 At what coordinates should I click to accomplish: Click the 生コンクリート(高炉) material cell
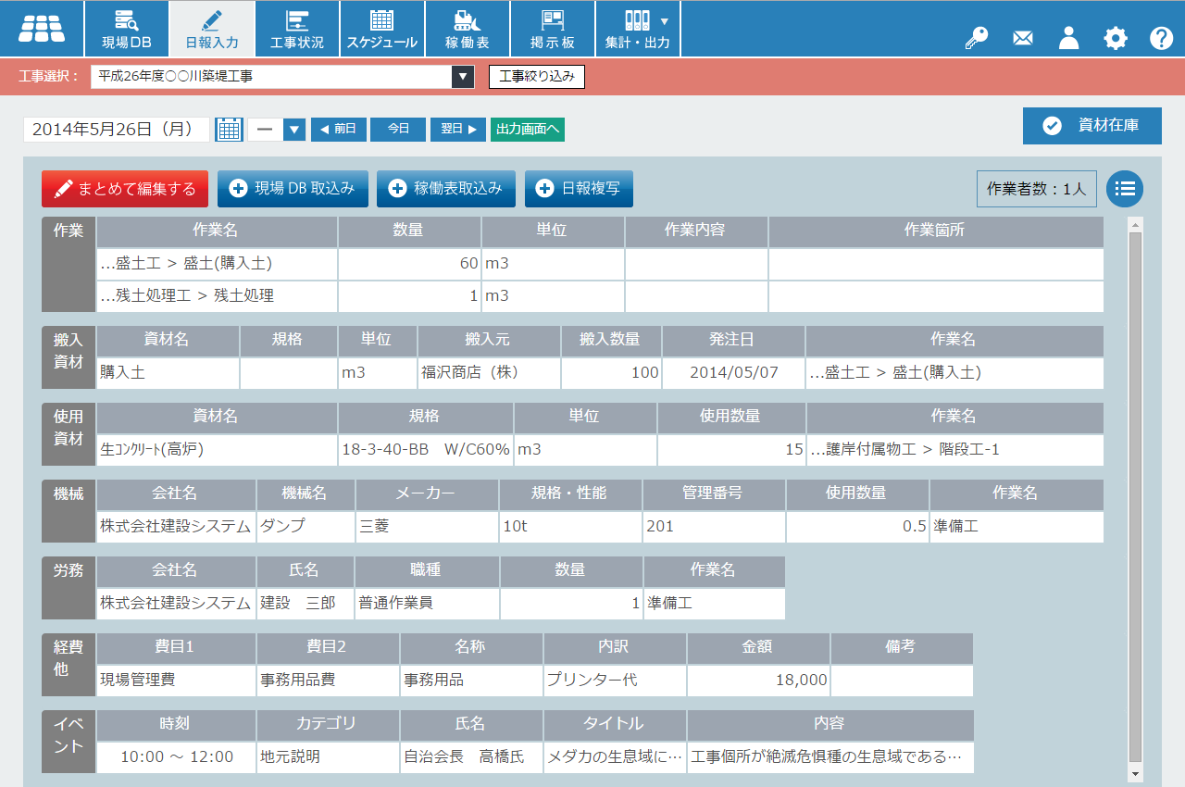coord(217,450)
